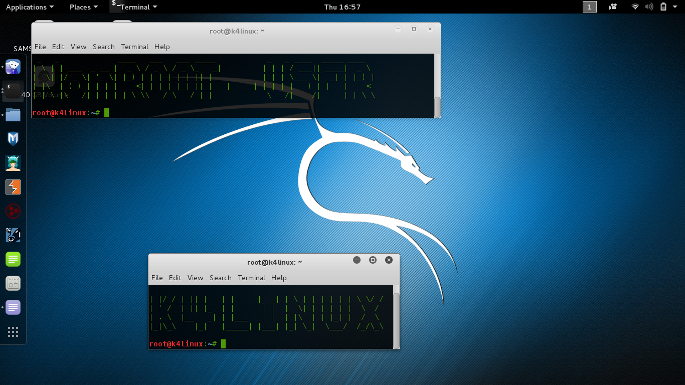Open Edit menu in upper terminal window
The image size is (685, 385).
click(x=58, y=47)
